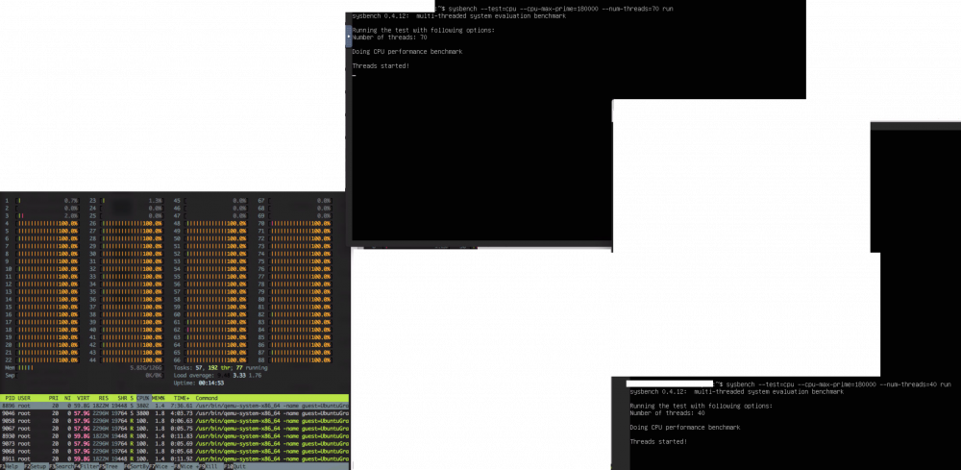Image resolution: width=961 pixels, height=470 pixels.
Task: Click 'Doing CPU performance benchmark' in top terminal
Action: 407,52
